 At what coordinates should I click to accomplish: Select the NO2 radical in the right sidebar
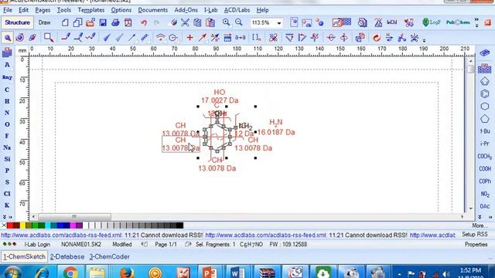(485, 194)
